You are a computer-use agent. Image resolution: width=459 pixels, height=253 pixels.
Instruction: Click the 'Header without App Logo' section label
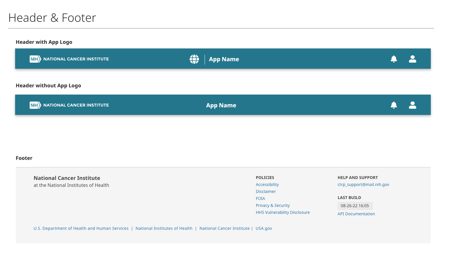tap(48, 86)
